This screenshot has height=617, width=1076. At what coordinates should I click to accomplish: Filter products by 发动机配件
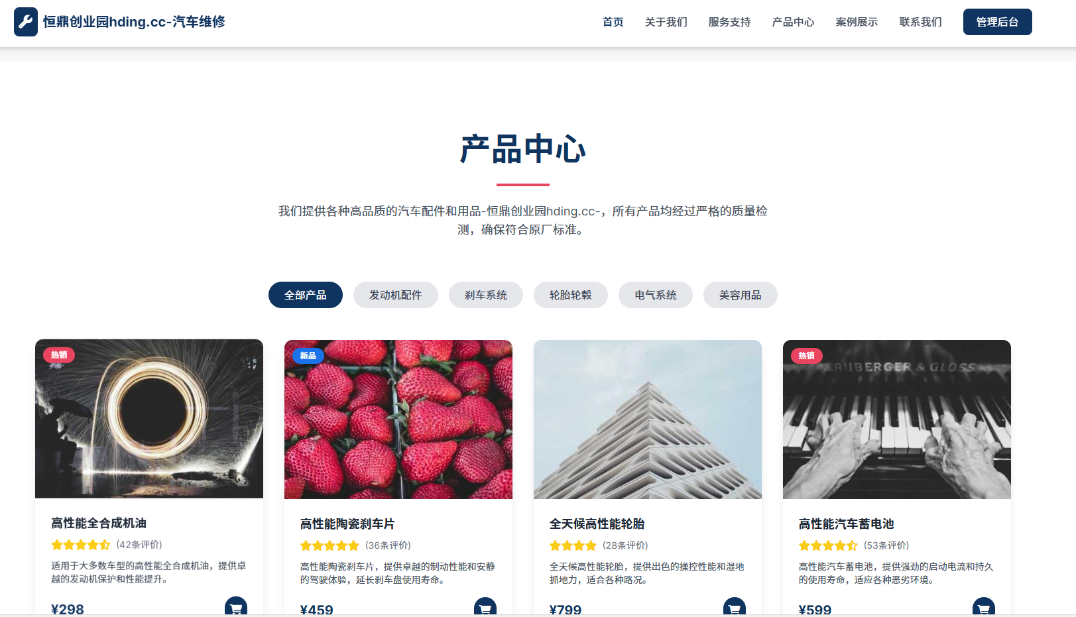click(396, 295)
